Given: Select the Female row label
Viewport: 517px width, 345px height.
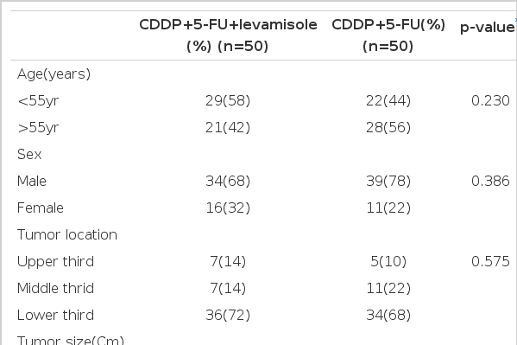Looking at the screenshot, I should pyautogui.click(x=41, y=208).
